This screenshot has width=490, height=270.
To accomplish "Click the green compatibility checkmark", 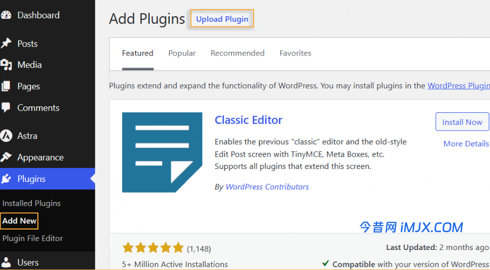I will 325,263.
